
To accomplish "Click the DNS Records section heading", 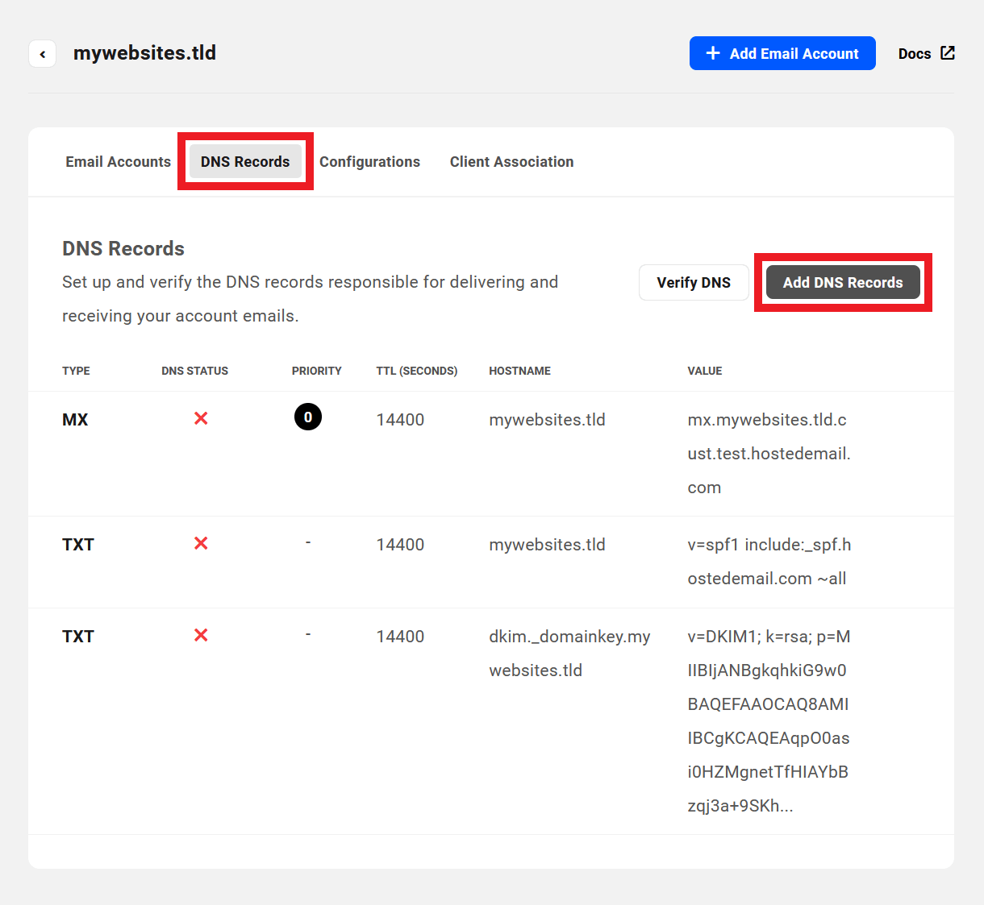I will [123, 248].
